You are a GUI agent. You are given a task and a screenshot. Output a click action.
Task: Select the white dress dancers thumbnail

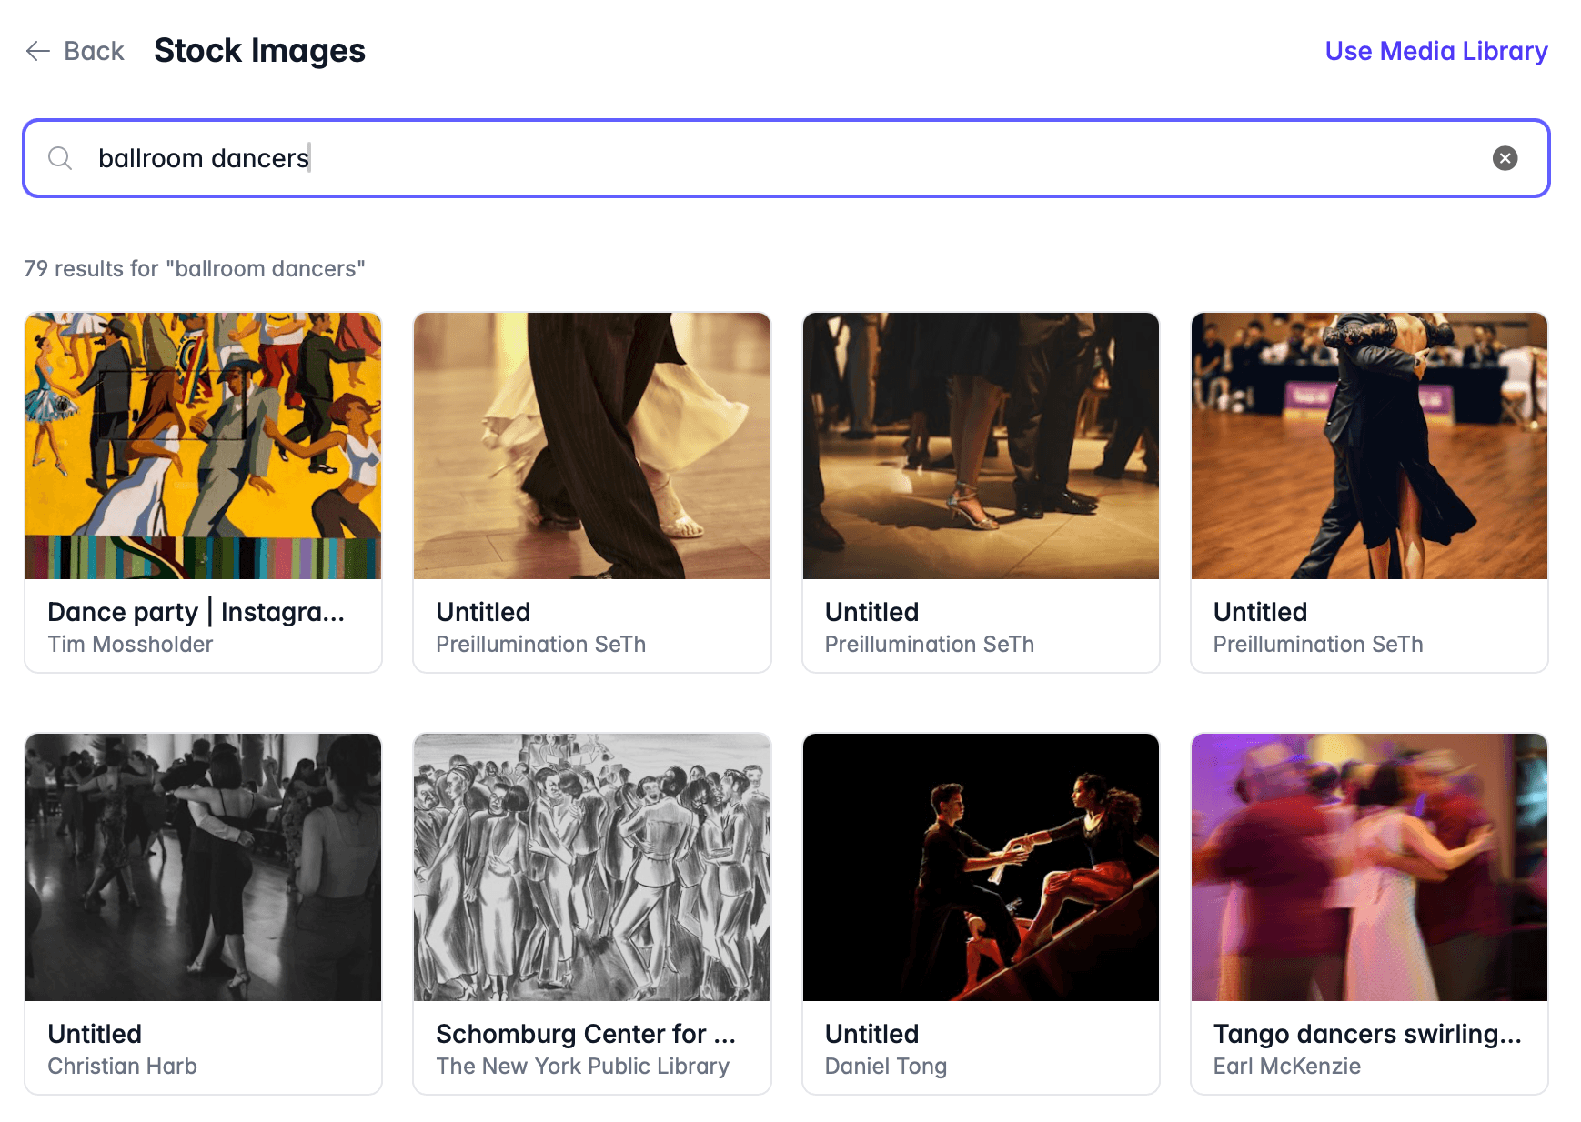point(592,446)
